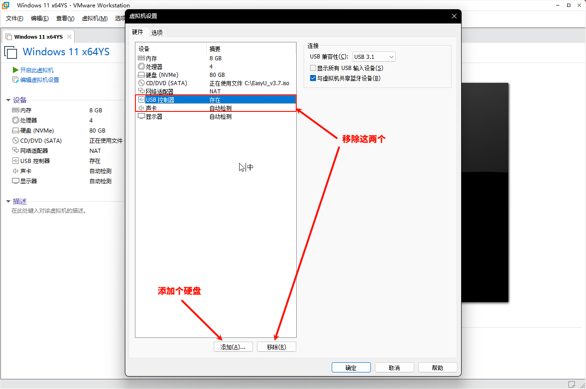Open the USB 兼容性 dropdown showing USB 3.1
The image size is (586, 389).
point(374,57)
